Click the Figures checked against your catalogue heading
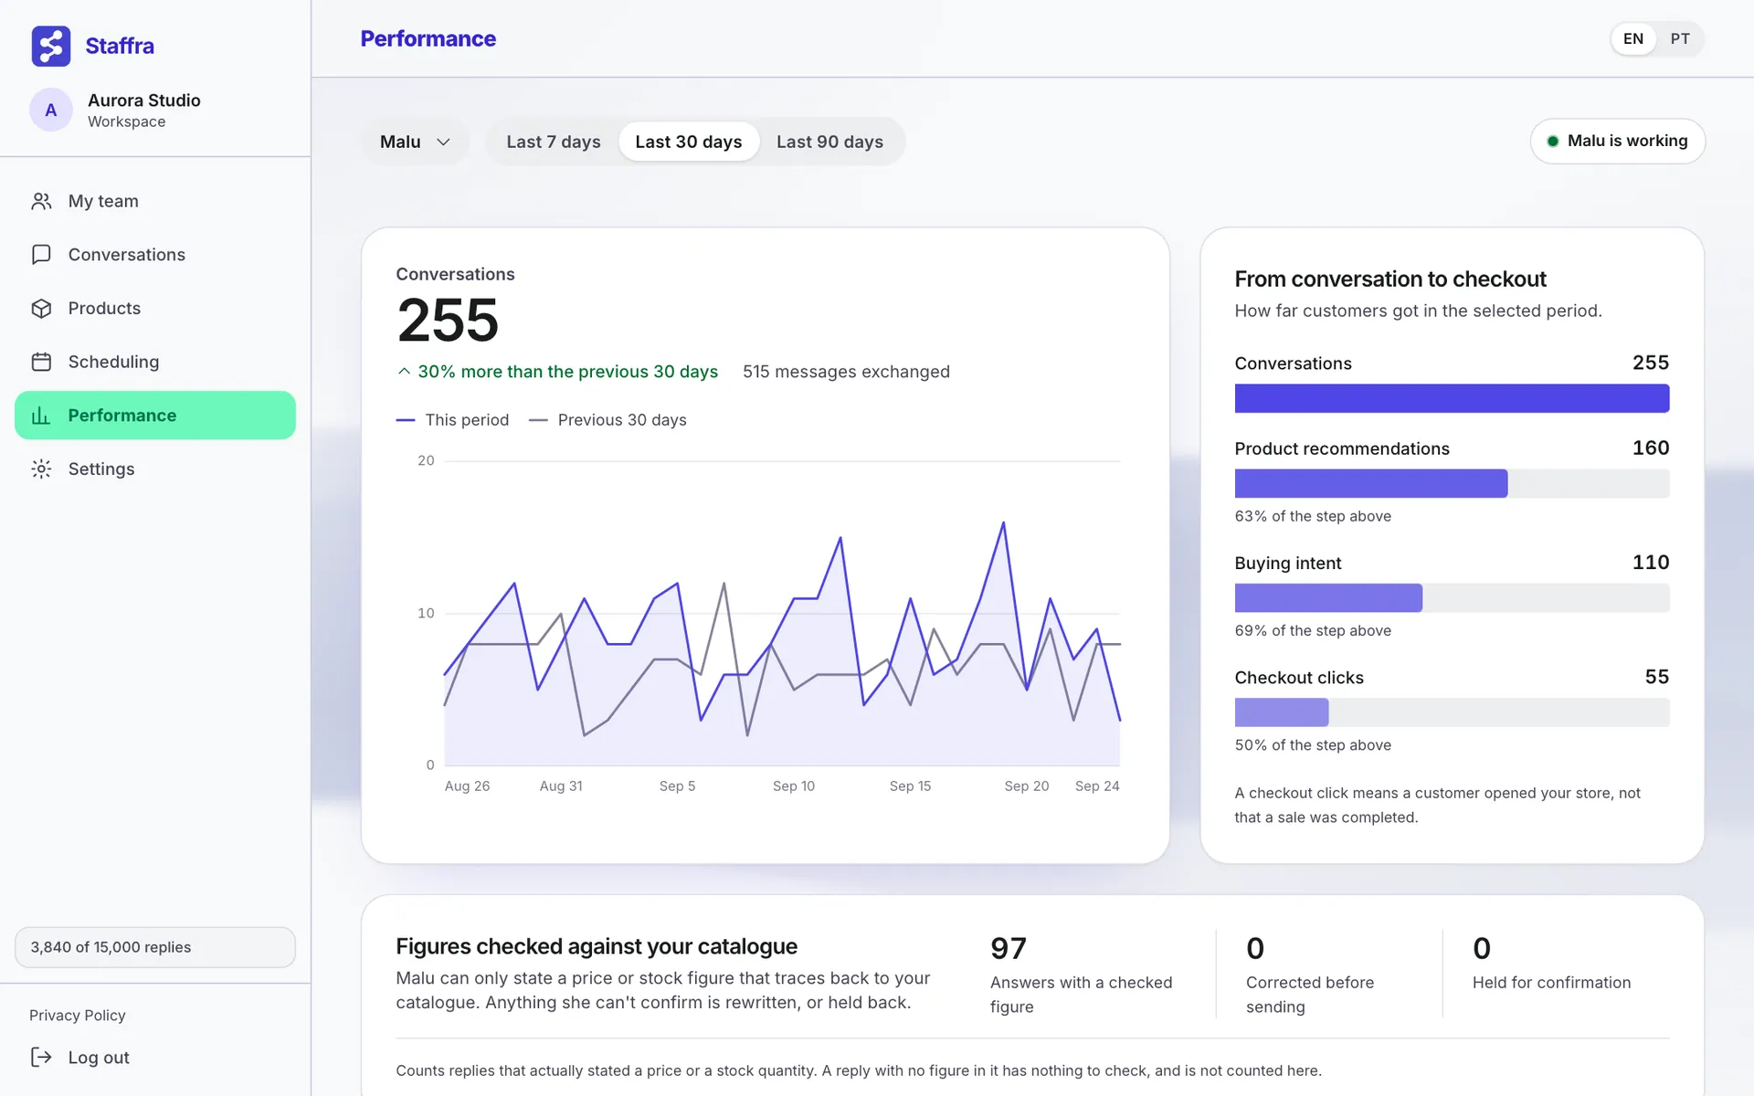 tap(597, 946)
